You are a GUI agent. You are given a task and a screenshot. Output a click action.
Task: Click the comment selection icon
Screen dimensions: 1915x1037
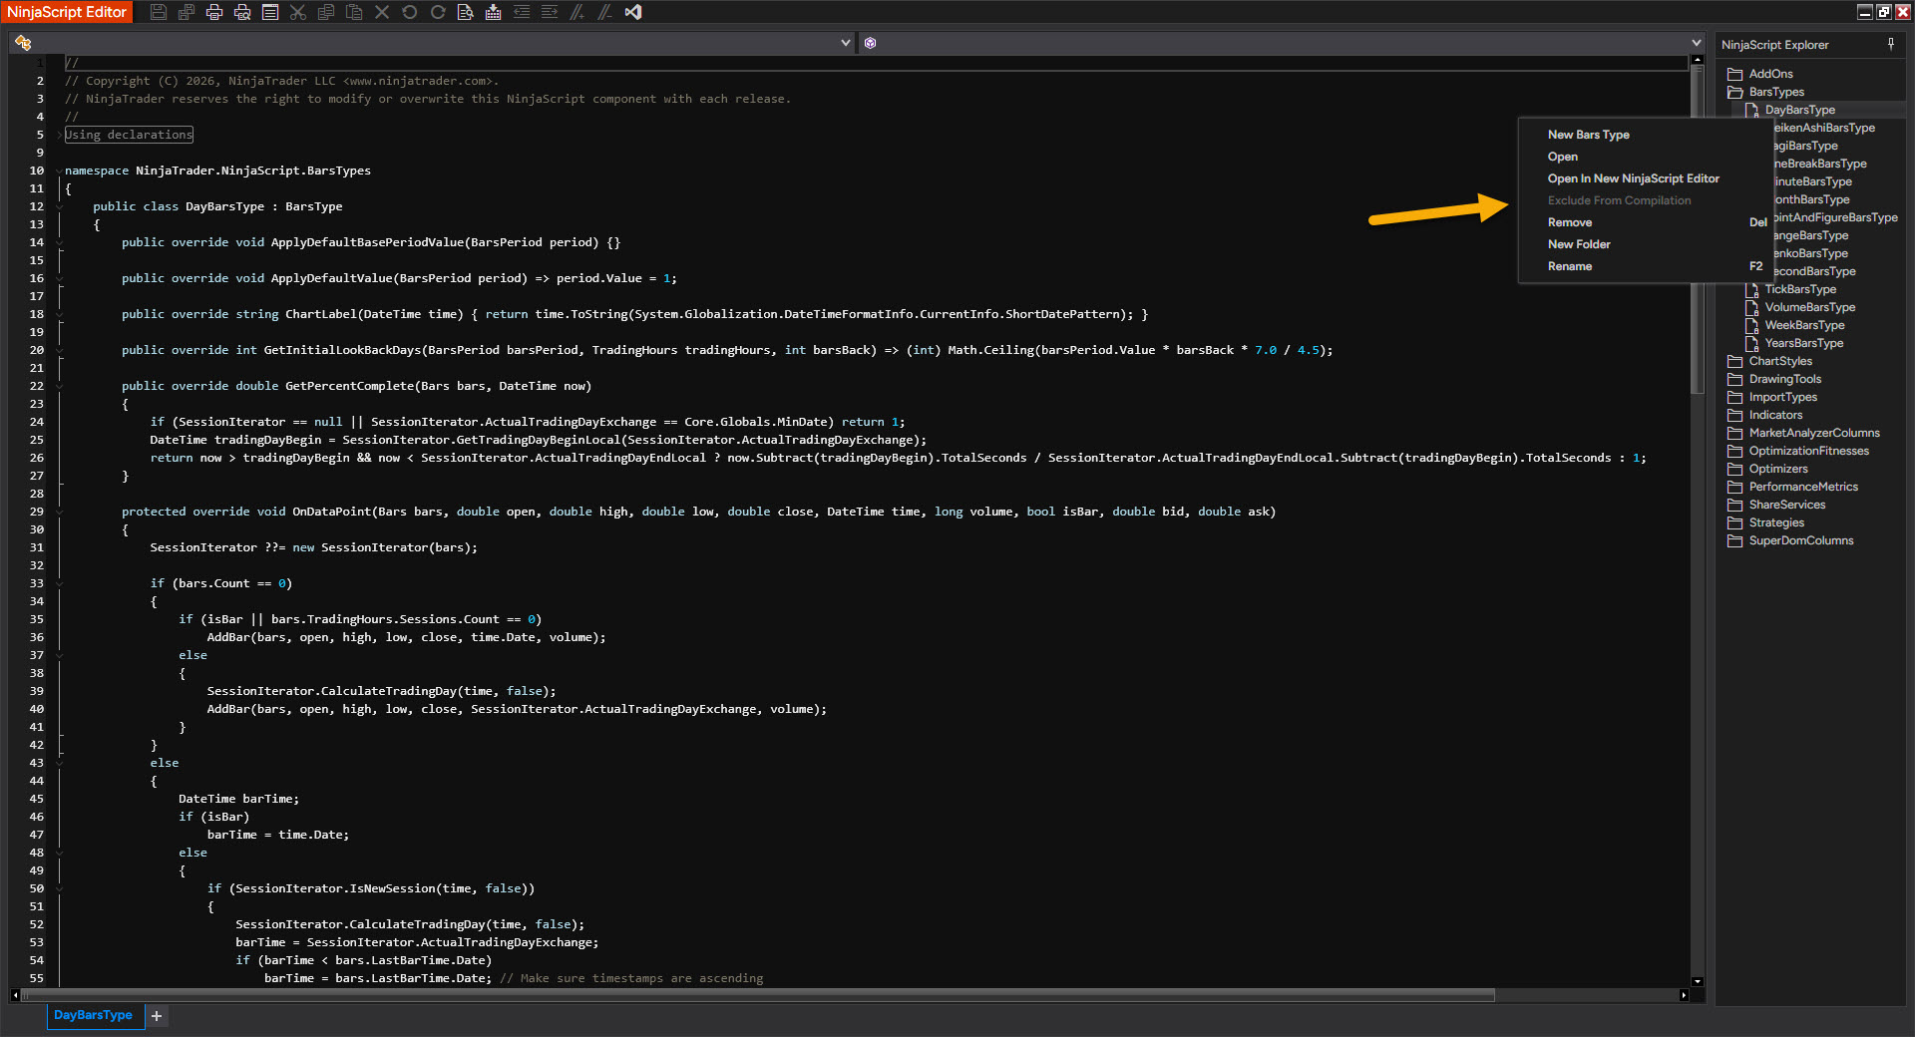click(x=577, y=12)
